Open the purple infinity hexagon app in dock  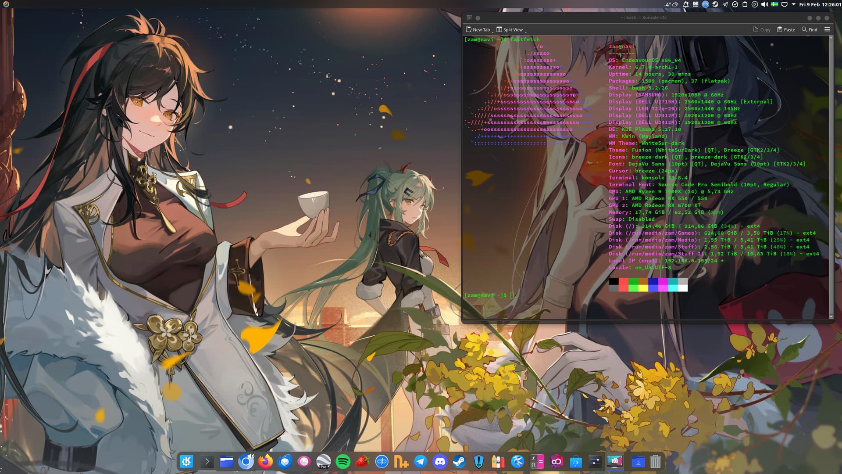(557, 462)
